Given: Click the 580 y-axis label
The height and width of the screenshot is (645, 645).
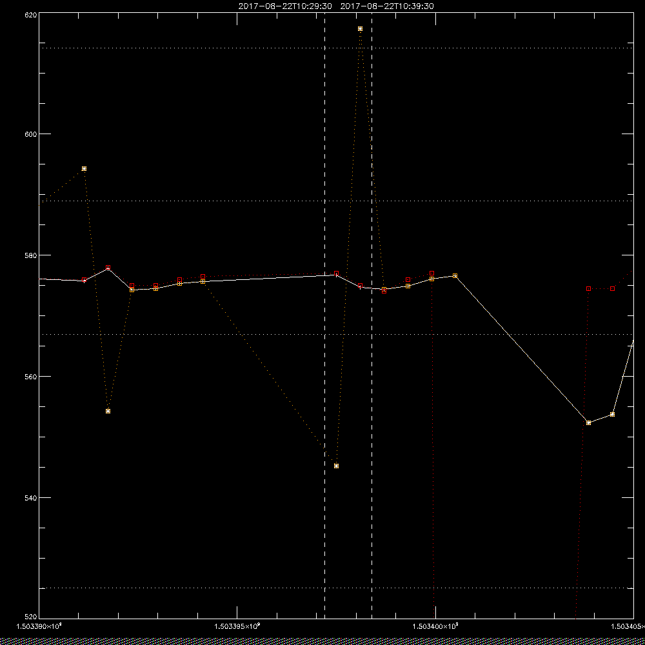Looking at the screenshot, I should tap(31, 255).
